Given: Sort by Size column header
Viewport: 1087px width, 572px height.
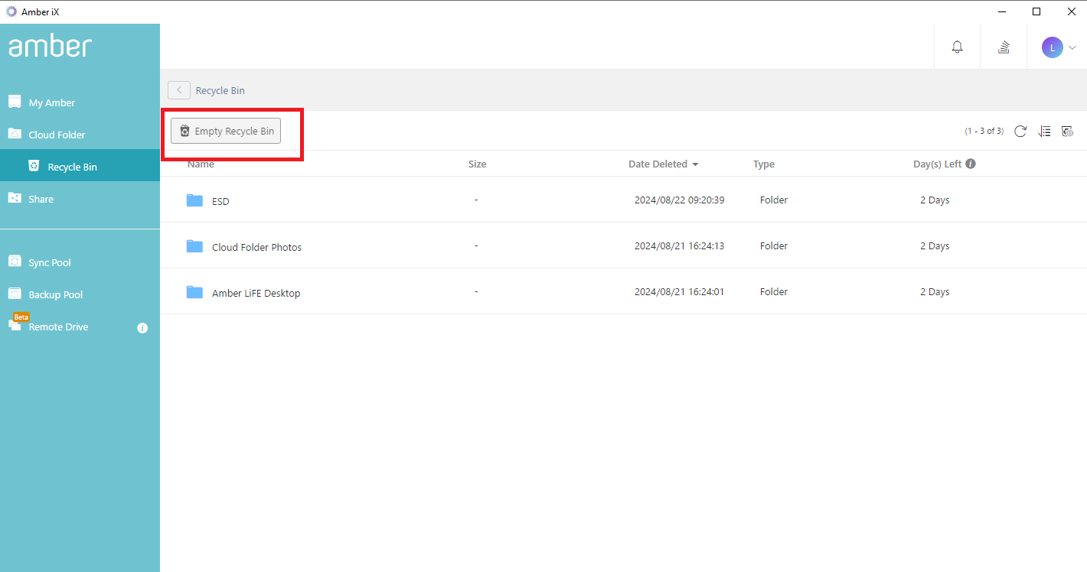Looking at the screenshot, I should coord(477,164).
